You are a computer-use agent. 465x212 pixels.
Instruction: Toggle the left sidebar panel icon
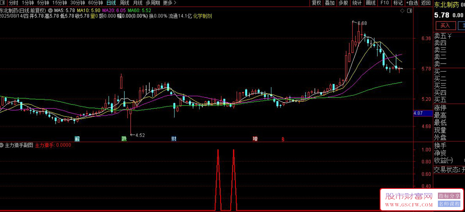[2, 3]
